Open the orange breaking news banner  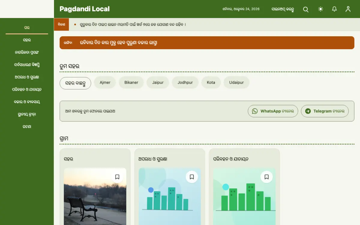tap(207, 43)
